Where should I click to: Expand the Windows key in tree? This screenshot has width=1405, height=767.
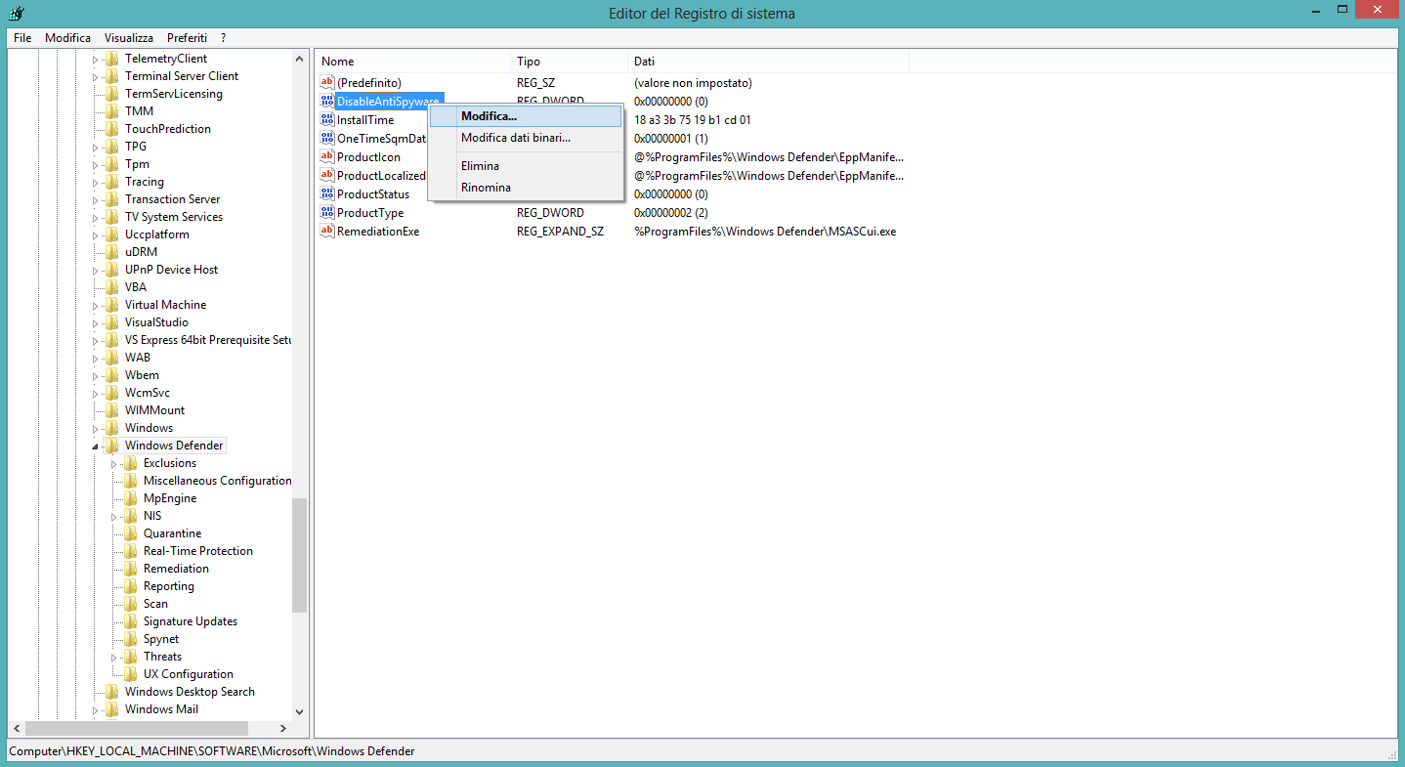click(x=96, y=428)
